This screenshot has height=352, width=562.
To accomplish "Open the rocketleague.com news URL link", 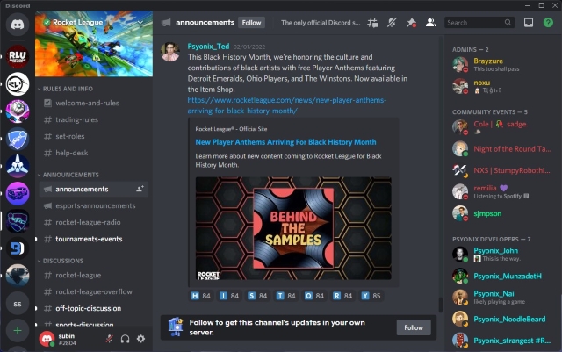I will (287, 105).
